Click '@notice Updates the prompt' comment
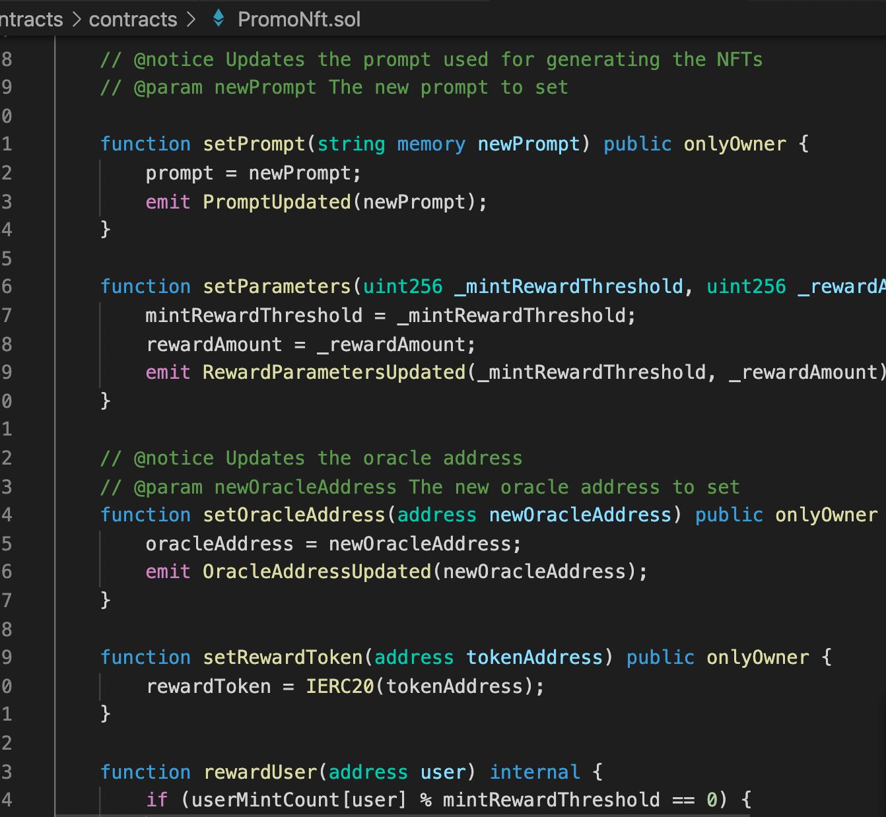This screenshot has height=817, width=886. [431, 59]
